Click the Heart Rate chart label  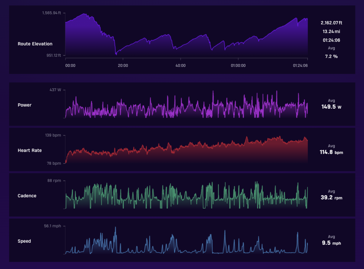click(30, 150)
